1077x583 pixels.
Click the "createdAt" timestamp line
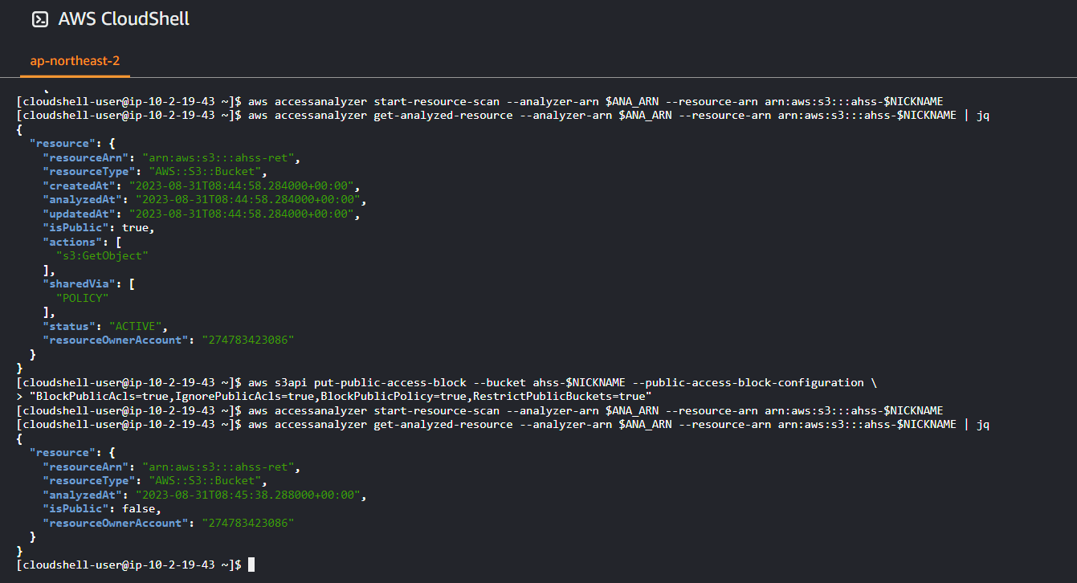coord(201,185)
